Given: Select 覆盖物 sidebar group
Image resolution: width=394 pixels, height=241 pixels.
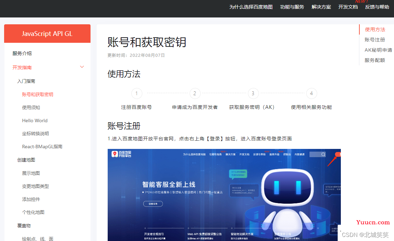Looking at the screenshot, I should 24,226.
